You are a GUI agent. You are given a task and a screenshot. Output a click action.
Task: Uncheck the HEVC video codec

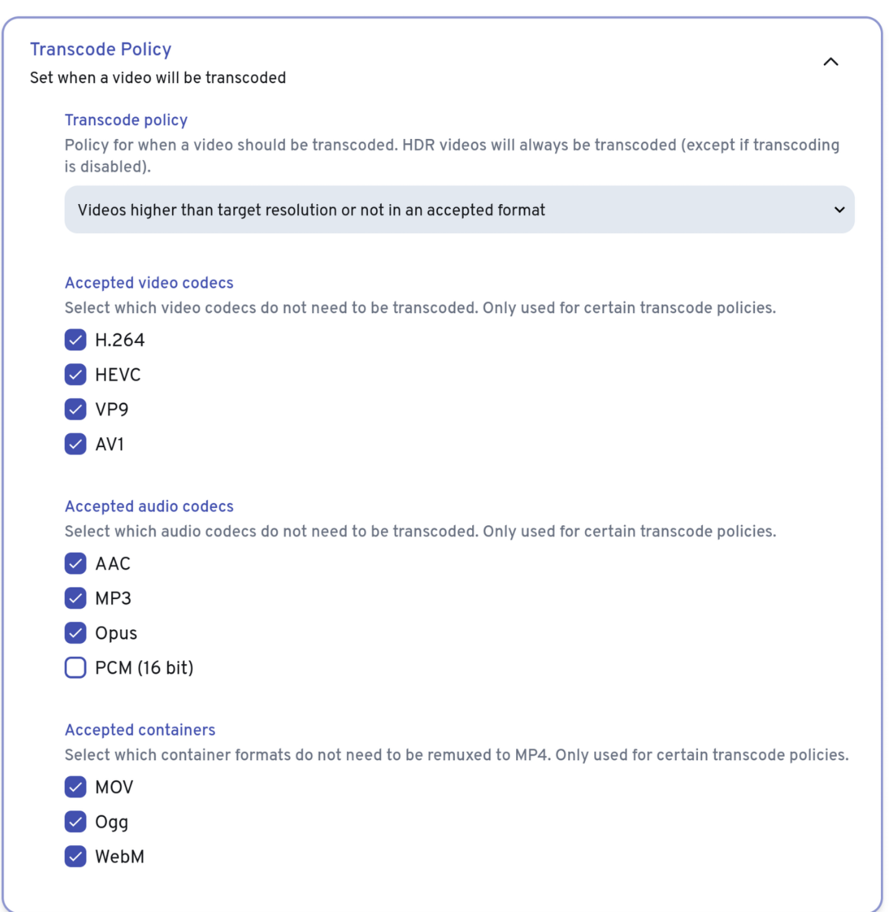coord(76,374)
